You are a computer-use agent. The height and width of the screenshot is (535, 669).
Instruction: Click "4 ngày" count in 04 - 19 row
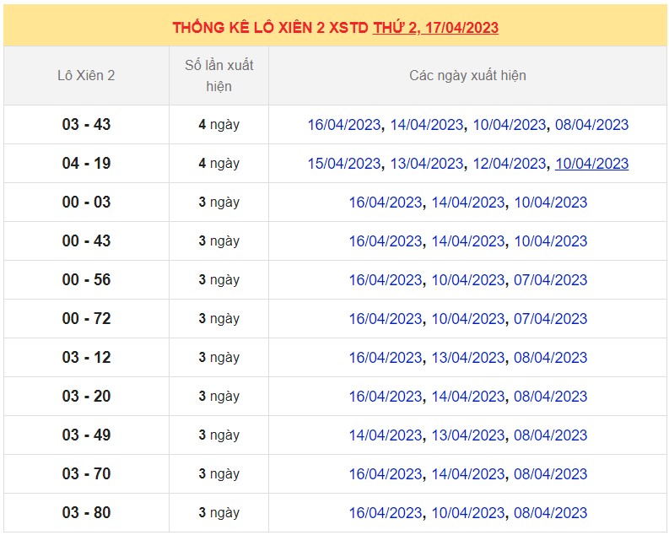click(219, 164)
